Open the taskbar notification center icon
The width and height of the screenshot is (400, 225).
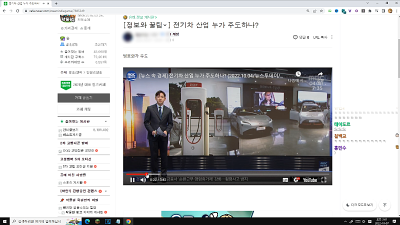click(x=394, y=221)
